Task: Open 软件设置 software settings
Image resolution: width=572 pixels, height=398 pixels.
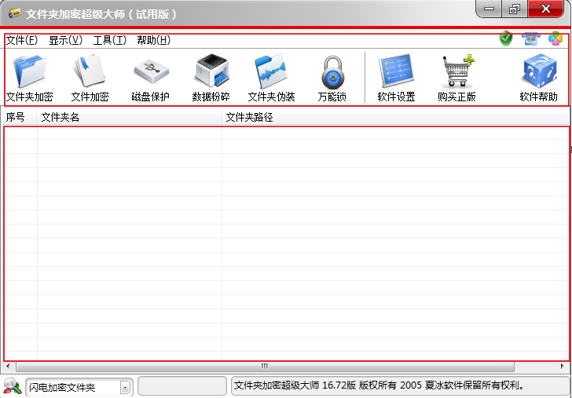Action: click(x=396, y=79)
